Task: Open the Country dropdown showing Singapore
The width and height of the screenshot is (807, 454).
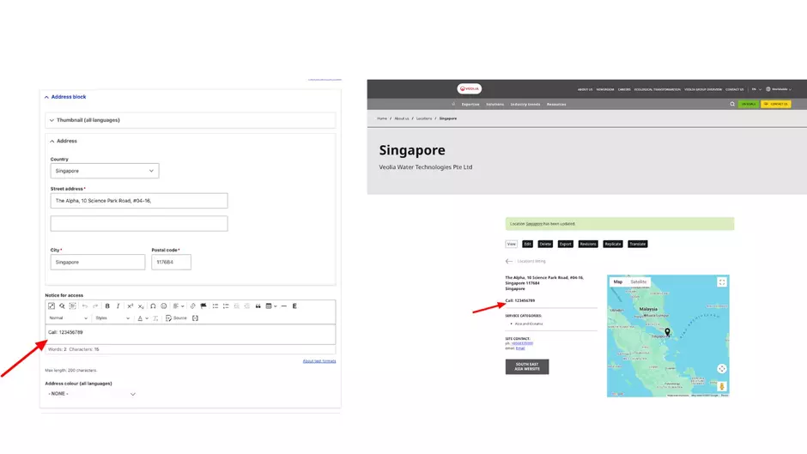Action: [105, 171]
